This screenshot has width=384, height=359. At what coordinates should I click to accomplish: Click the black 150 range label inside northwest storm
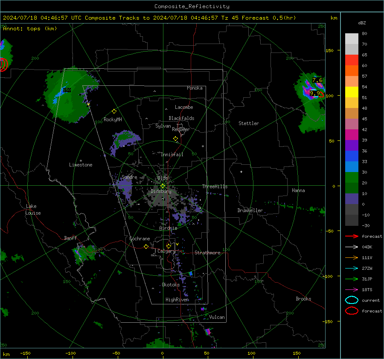click(x=67, y=90)
